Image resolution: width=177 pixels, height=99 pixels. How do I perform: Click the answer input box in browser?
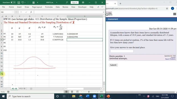point(122,51)
